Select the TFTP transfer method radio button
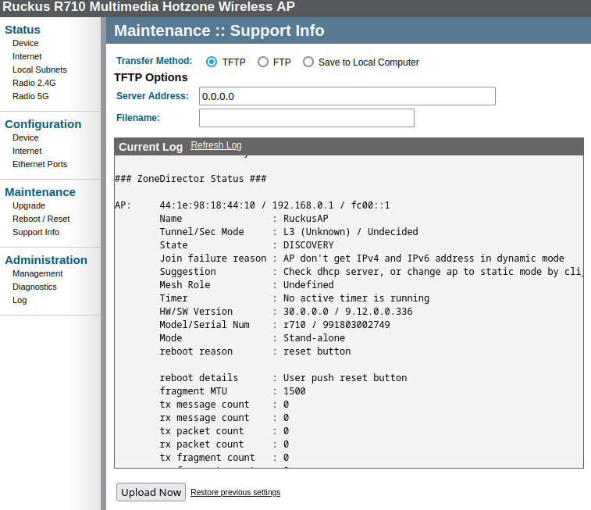Image resolution: width=591 pixels, height=510 pixels. [x=212, y=62]
